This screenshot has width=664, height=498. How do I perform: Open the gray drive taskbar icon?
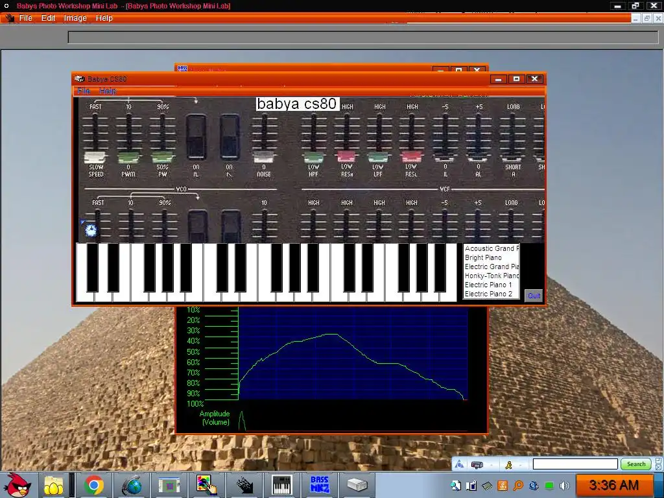357,485
